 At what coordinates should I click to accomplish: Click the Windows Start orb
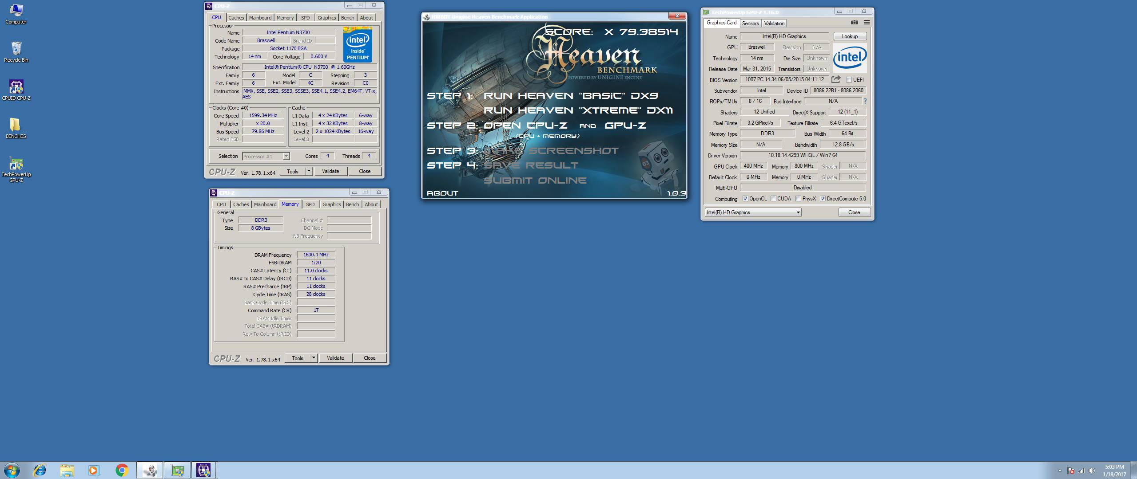click(12, 470)
